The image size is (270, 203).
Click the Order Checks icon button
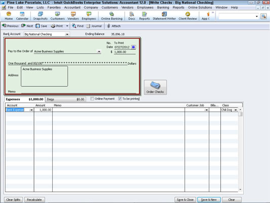155,87
